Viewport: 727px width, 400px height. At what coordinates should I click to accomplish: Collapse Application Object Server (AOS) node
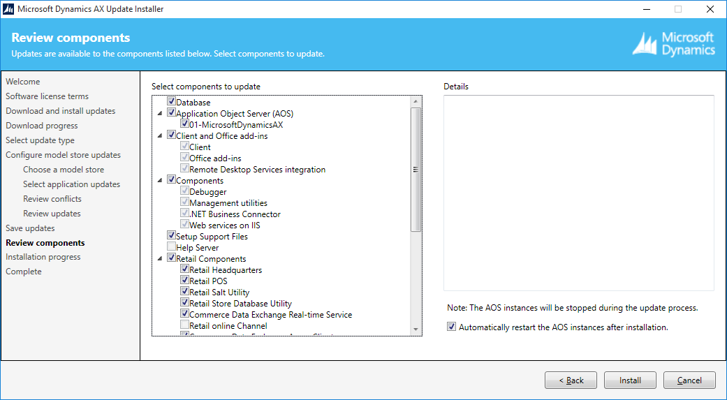[x=160, y=113]
